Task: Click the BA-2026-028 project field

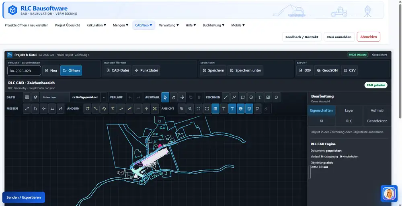Action: pos(24,71)
